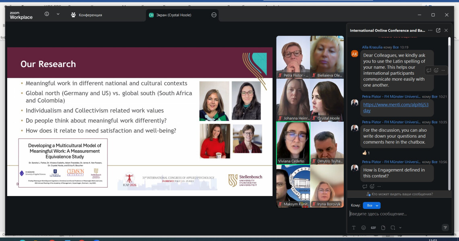This screenshot has width=459, height=241.
Task: Click the muted mic icon on Crystal Hoole tile
Action: click(x=314, y=118)
